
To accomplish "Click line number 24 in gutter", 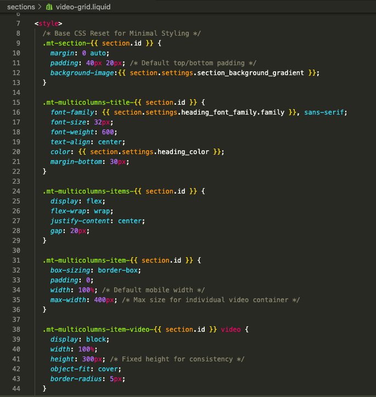I will 16,191.
